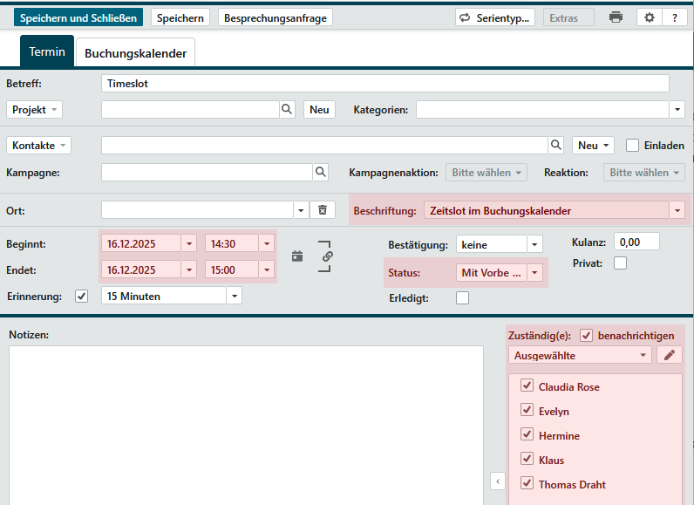Click the Projekt search magnifier icon
Viewport: 694px width, 505px height.
click(x=287, y=109)
